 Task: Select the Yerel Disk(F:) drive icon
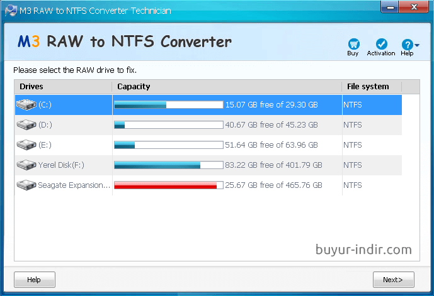26,165
